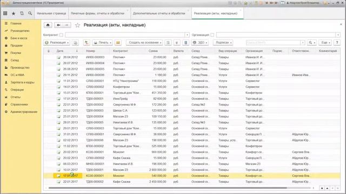The height and width of the screenshot is (194, 346).
Task: Jump to list start with bottom arrow button
Action: click(322, 188)
